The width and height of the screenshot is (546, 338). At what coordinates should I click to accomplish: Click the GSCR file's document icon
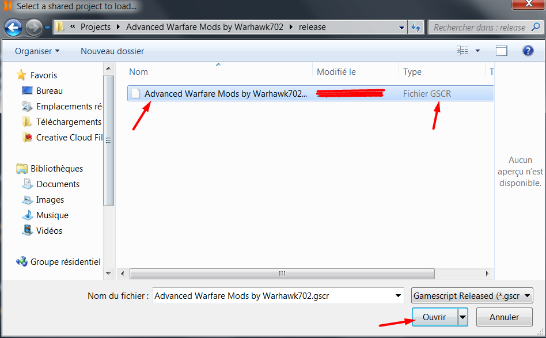[x=135, y=93]
